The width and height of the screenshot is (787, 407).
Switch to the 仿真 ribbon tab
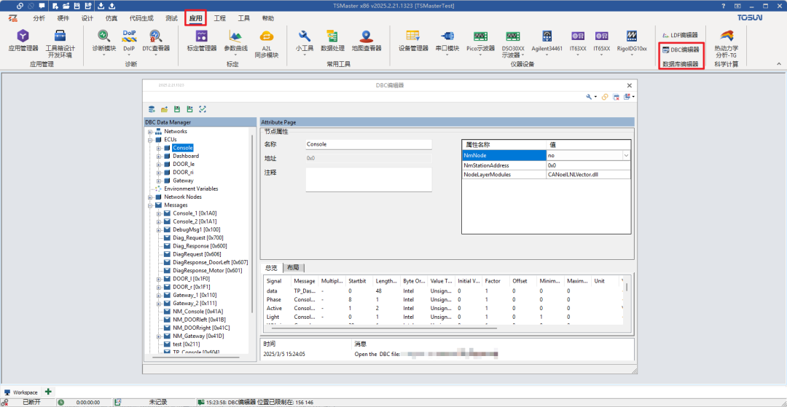pyautogui.click(x=111, y=18)
